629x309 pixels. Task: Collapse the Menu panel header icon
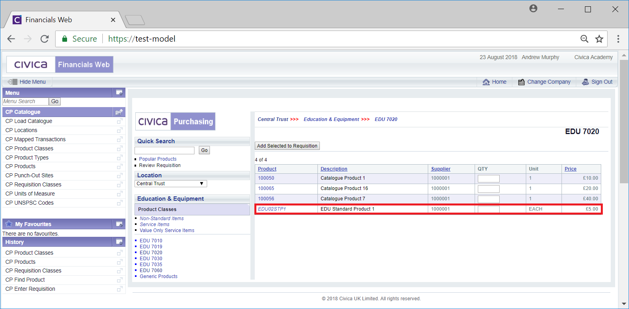tap(119, 92)
